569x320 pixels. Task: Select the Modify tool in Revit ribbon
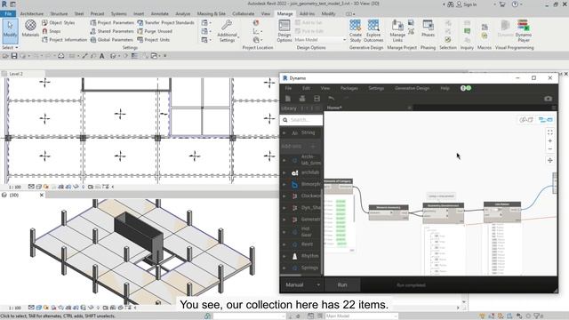[x=10, y=30]
